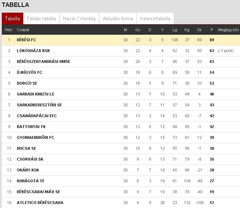The height and width of the screenshot is (208, 240).
Task: Select the ATLETICO BÉKÉSCSABA team
Action: (40, 203)
